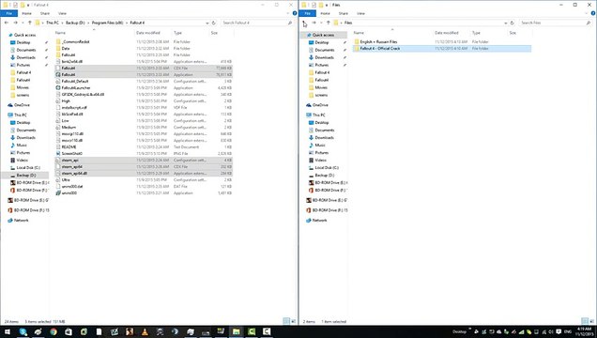Open VLC media player from the taskbar
The width and height of the screenshot is (597, 338).
pyautogui.click(x=145, y=332)
